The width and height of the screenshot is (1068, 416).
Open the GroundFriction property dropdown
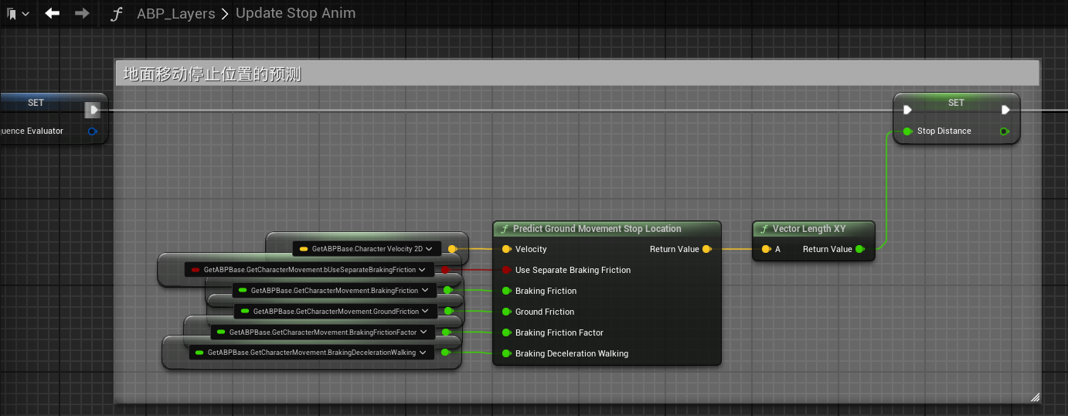click(x=335, y=312)
